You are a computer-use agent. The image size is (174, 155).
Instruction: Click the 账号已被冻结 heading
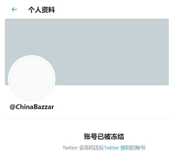click(x=104, y=137)
